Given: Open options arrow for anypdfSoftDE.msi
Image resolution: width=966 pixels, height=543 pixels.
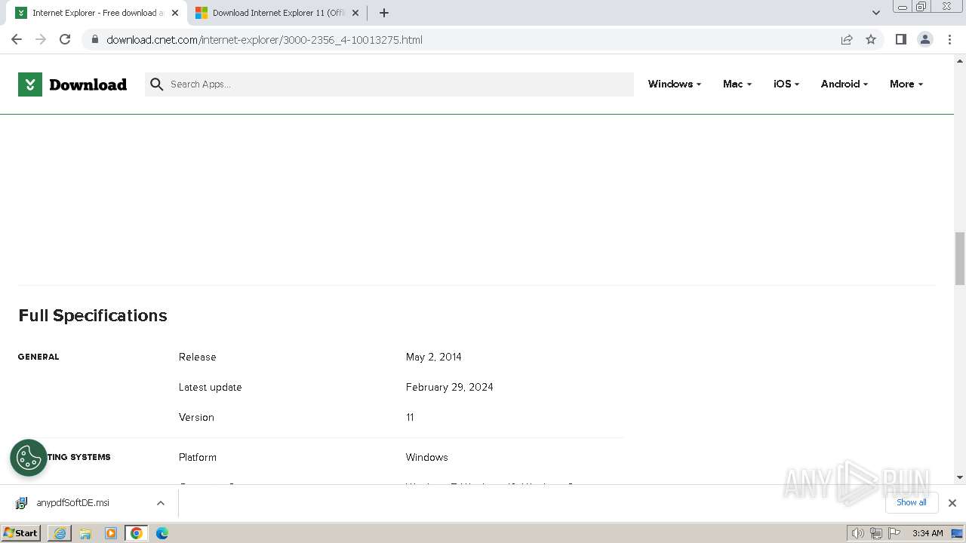Looking at the screenshot, I should [x=161, y=503].
